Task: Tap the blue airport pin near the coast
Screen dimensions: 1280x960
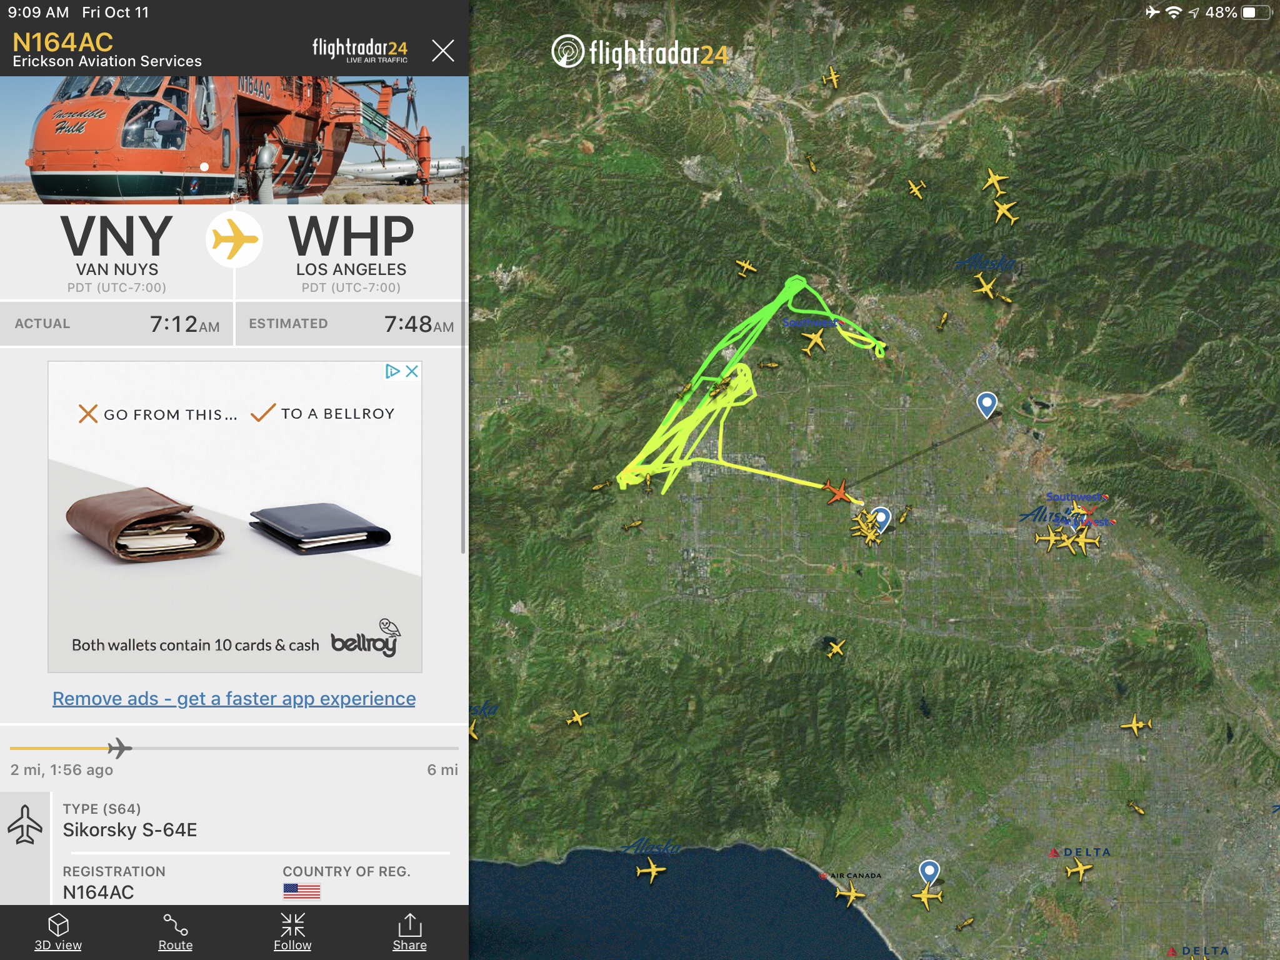Action: pyautogui.click(x=929, y=872)
